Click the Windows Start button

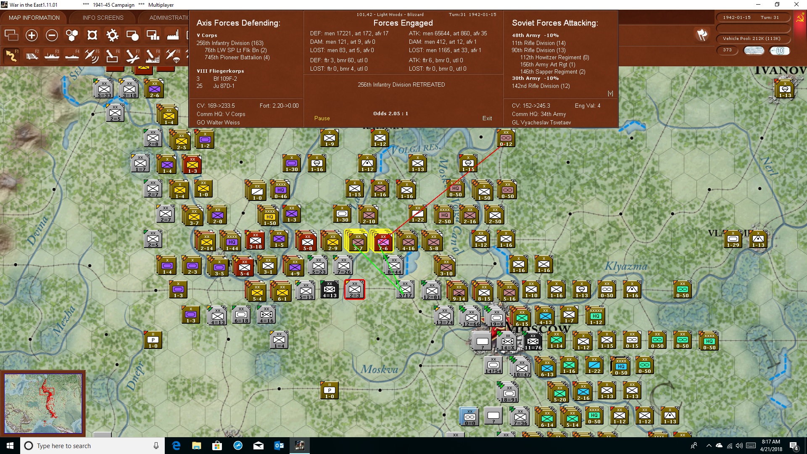tap(10, 446)
